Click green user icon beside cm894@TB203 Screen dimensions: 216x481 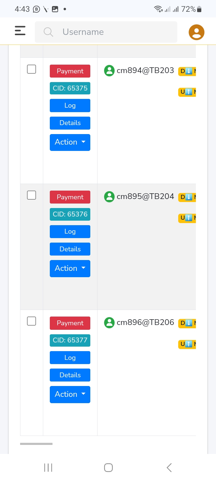point(109,71)
